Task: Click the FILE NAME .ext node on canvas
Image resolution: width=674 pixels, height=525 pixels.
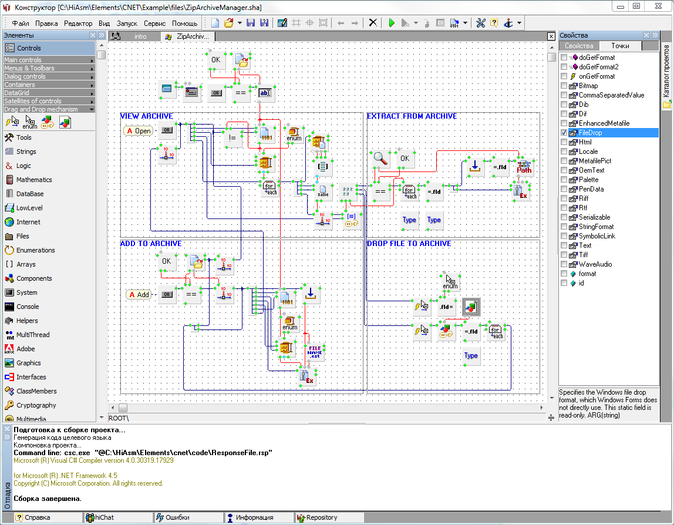Action: 315,352
